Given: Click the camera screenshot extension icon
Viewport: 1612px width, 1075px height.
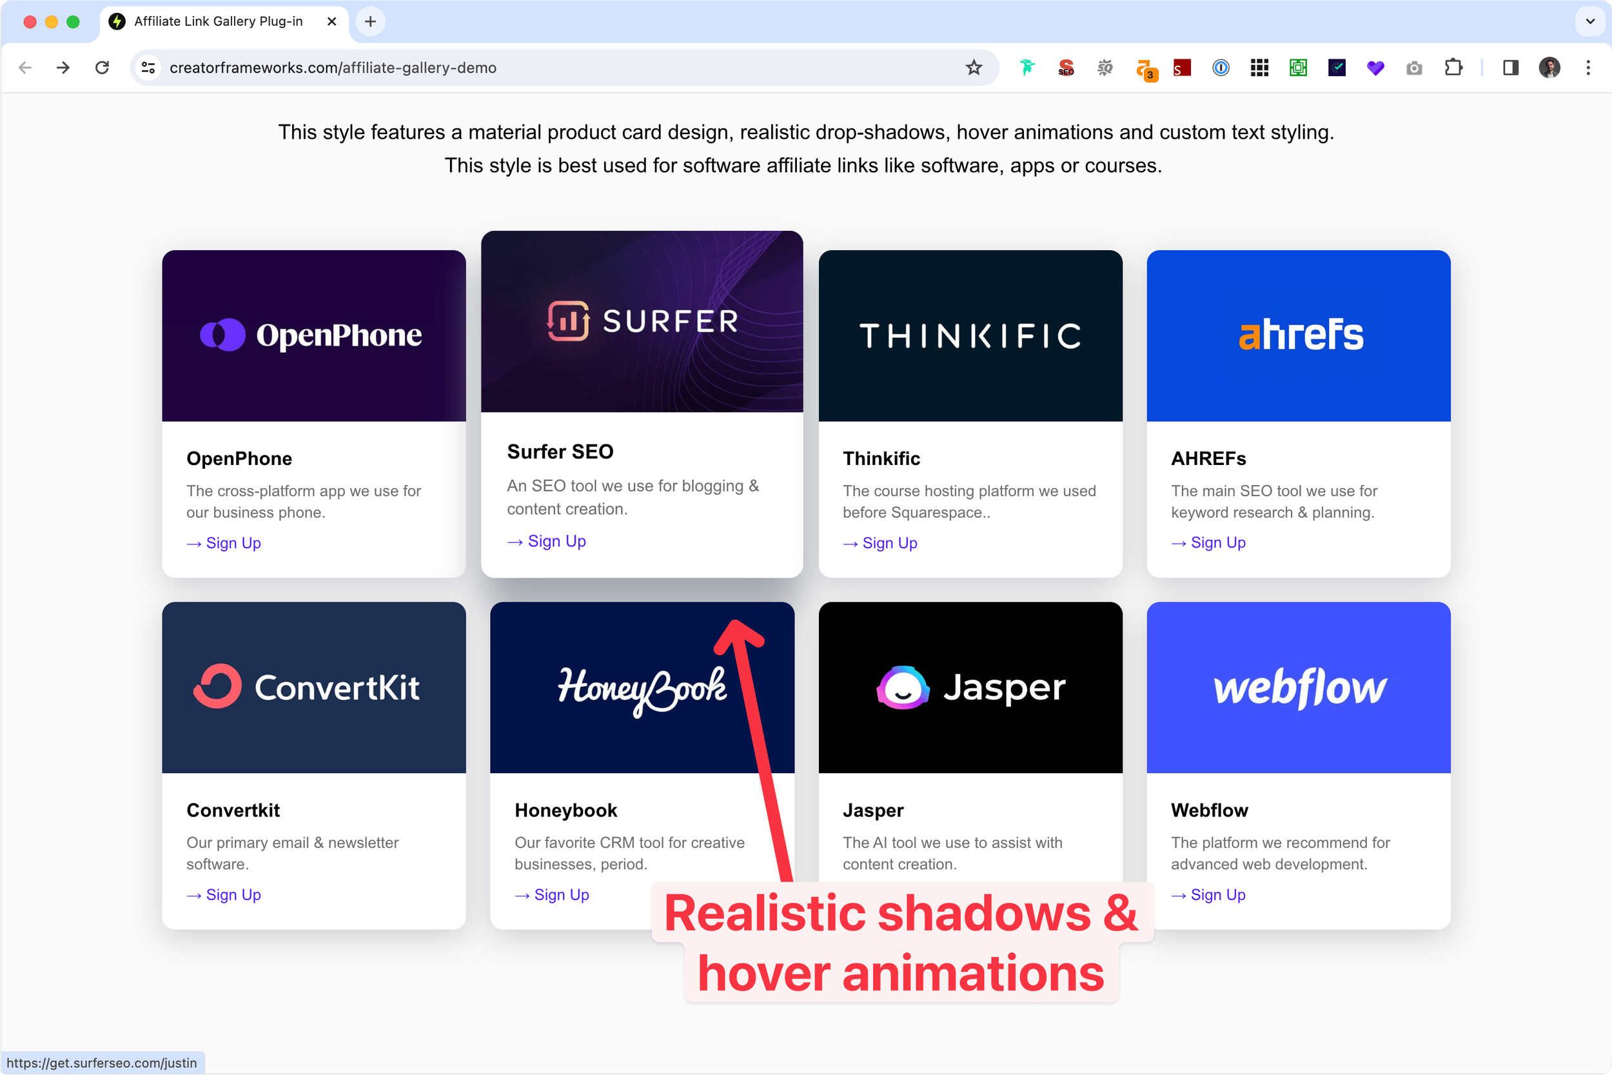Looking at the screenshot, I should pos(1414,67).
